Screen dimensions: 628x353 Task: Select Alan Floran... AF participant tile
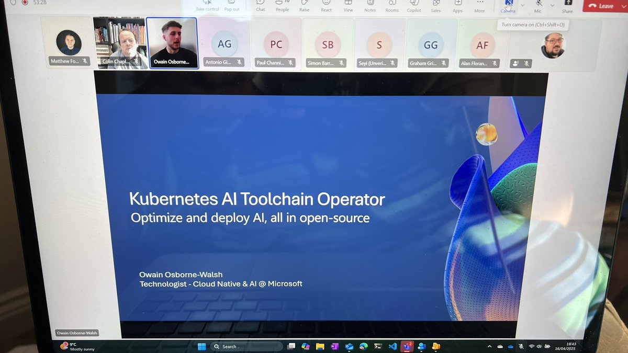pyautogui.click(x=483, y=44)
